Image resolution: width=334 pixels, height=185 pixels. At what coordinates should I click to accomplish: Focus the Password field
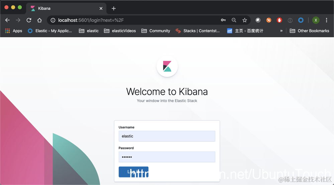pos(167,157)
